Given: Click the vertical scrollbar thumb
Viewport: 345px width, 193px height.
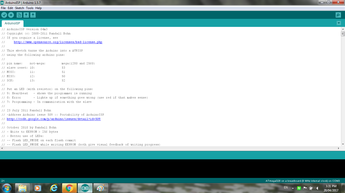Looking at the screenshot, I should point(343,34).
